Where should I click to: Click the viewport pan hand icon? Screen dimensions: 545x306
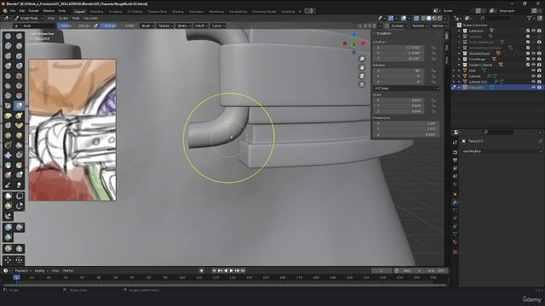[362, 67]
